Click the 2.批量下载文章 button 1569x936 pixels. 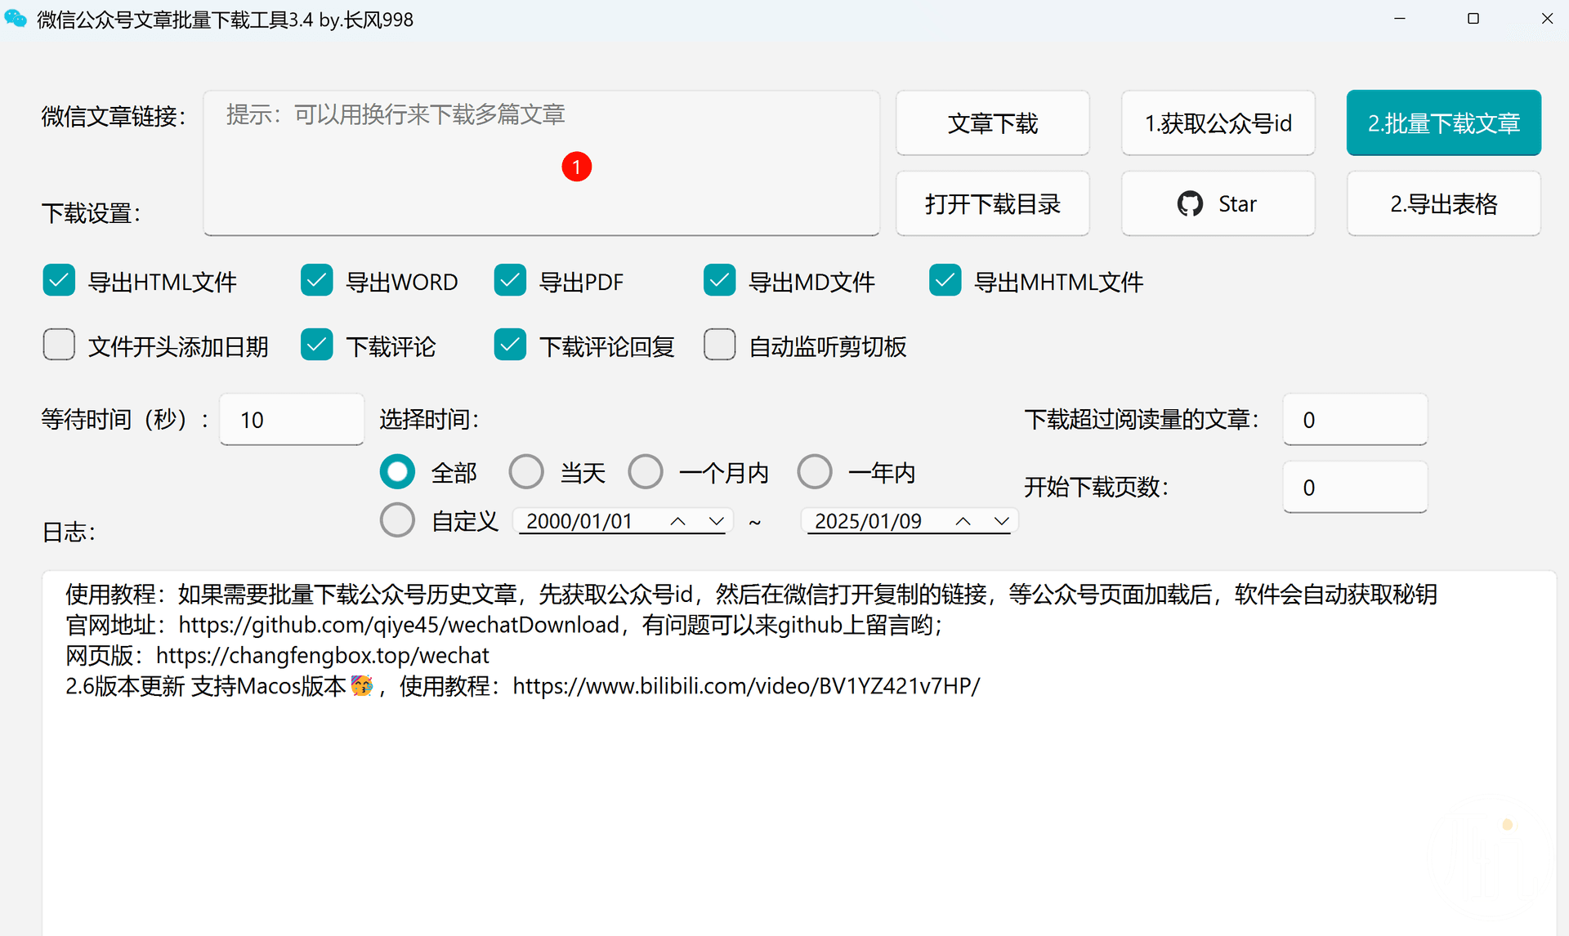click(x=1443, y=123)
